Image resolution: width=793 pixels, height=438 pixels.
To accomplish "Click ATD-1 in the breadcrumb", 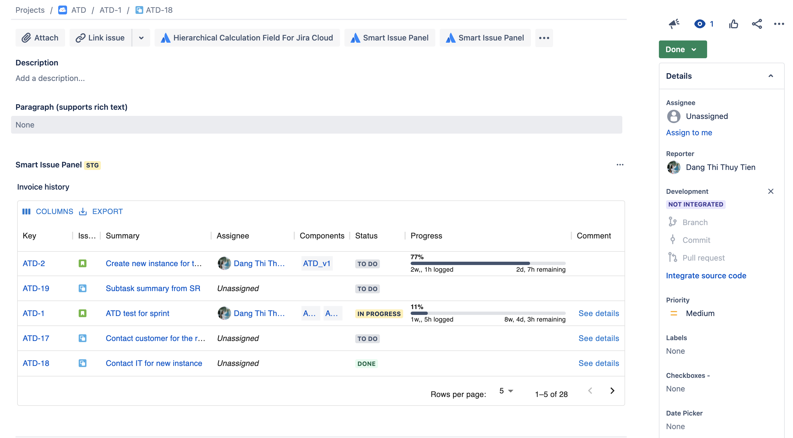I will 110,10.
